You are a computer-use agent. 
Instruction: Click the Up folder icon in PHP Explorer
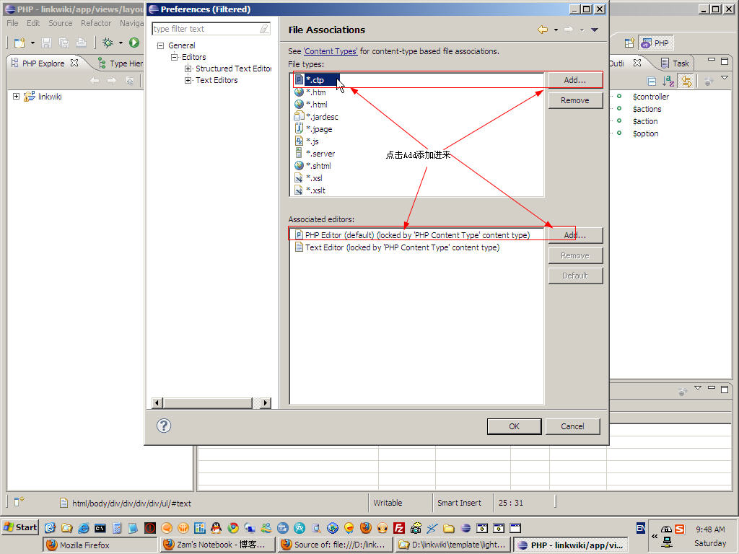pyautogui.click(x=130, y=81)
